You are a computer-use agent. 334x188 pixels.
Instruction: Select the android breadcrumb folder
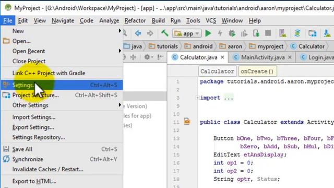198,46
